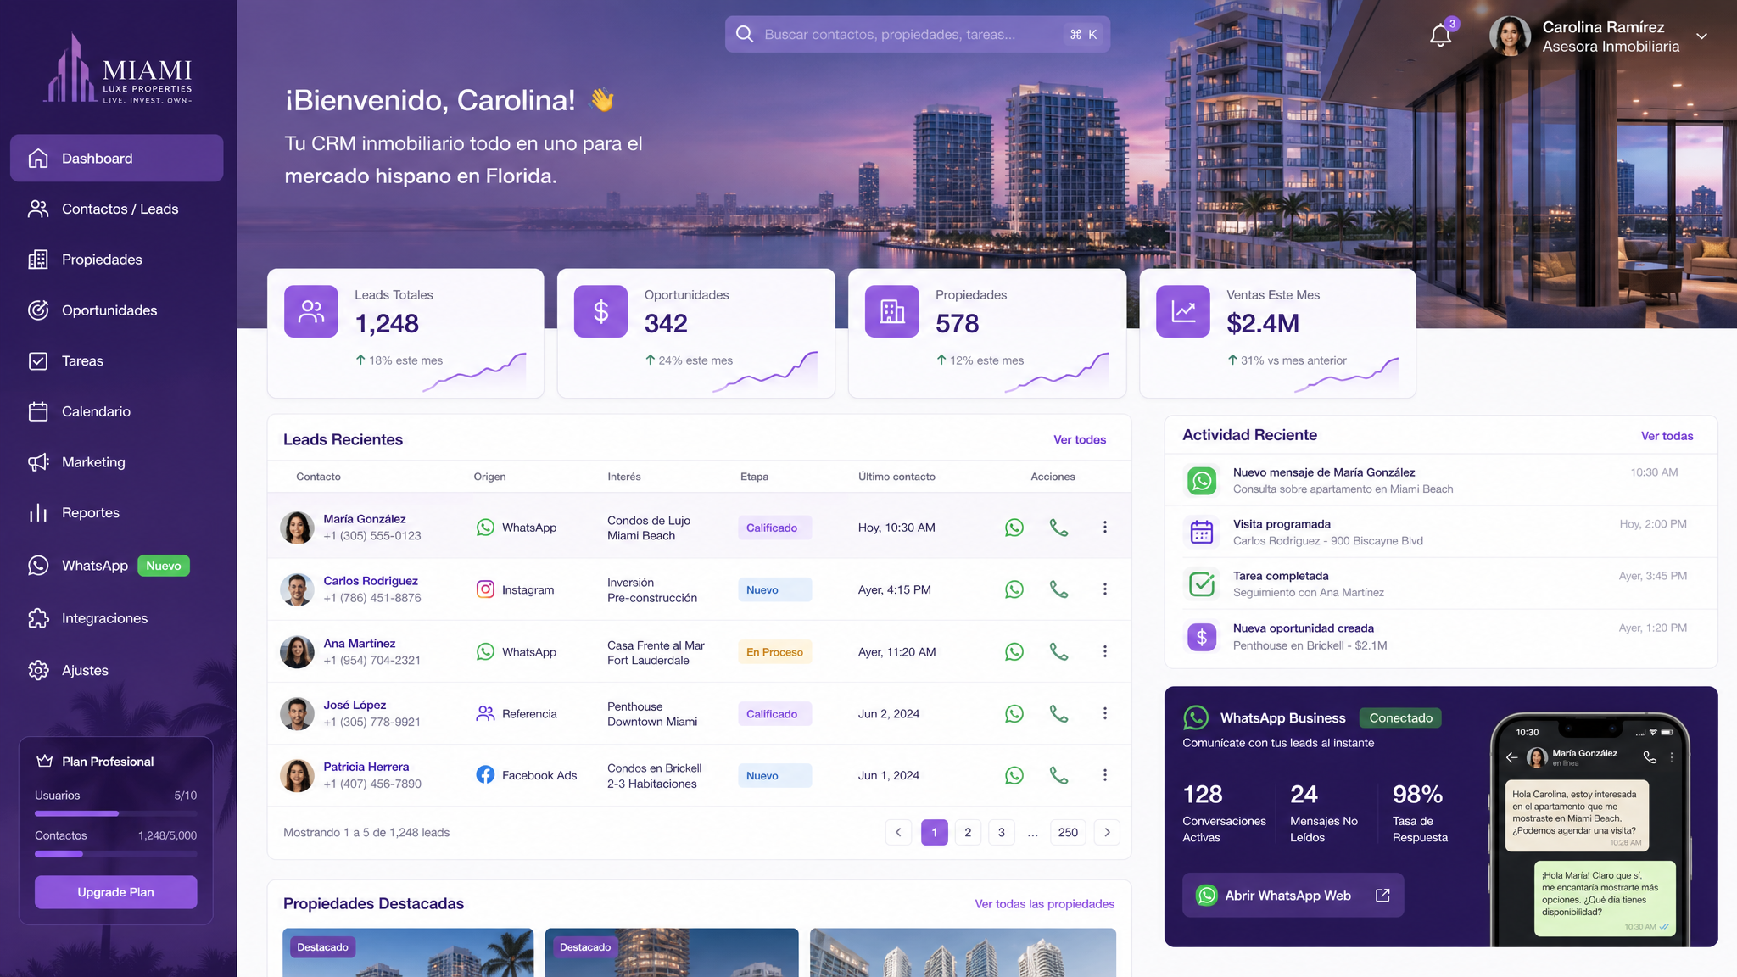This screenshot has width=1737, height=977.
Task: Click the Contactos 1,248/5,000 progress bar
Action: pos(115,854)
